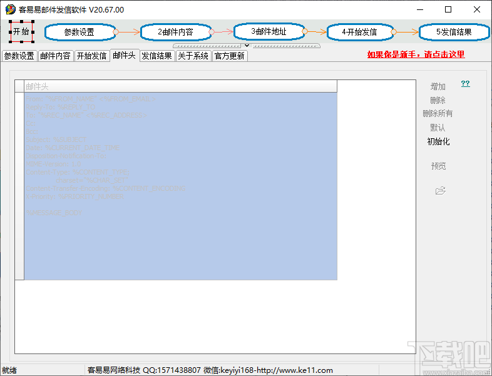492x376 pixels.
Task: Click the 增加 button
Action: [438, 86]
